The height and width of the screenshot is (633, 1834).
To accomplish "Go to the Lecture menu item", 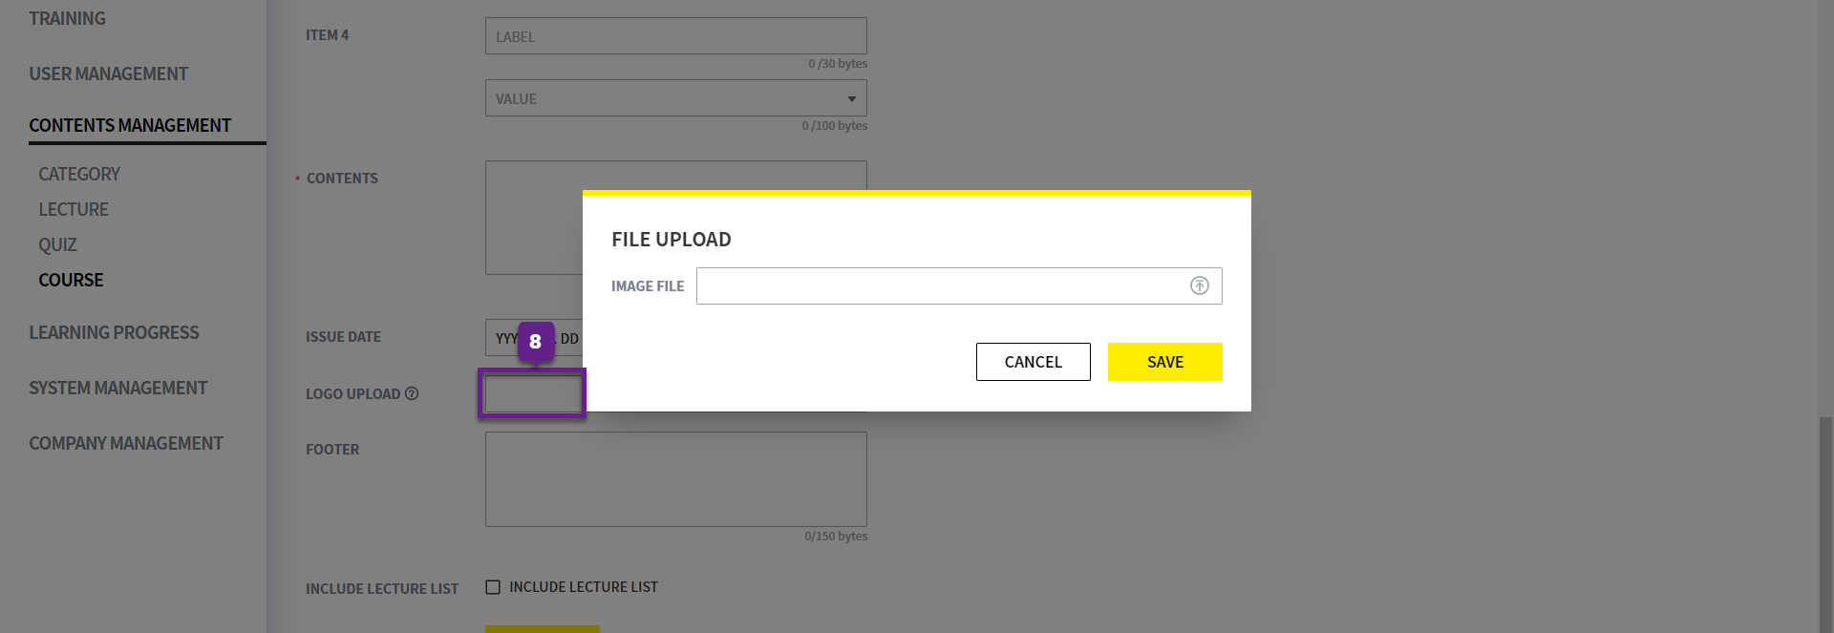I will pyautogui.click(x=74, y=209).
